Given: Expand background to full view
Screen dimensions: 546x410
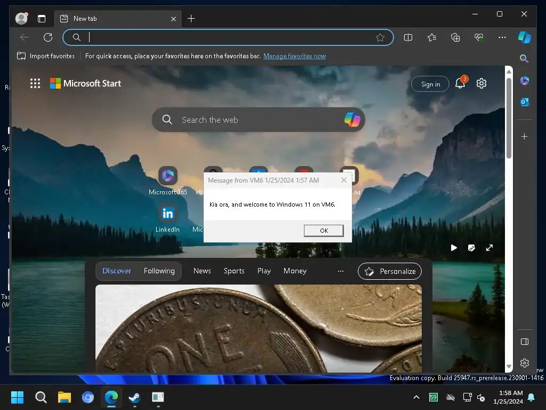Looking at the screenshot, I should tap(489, 248).
